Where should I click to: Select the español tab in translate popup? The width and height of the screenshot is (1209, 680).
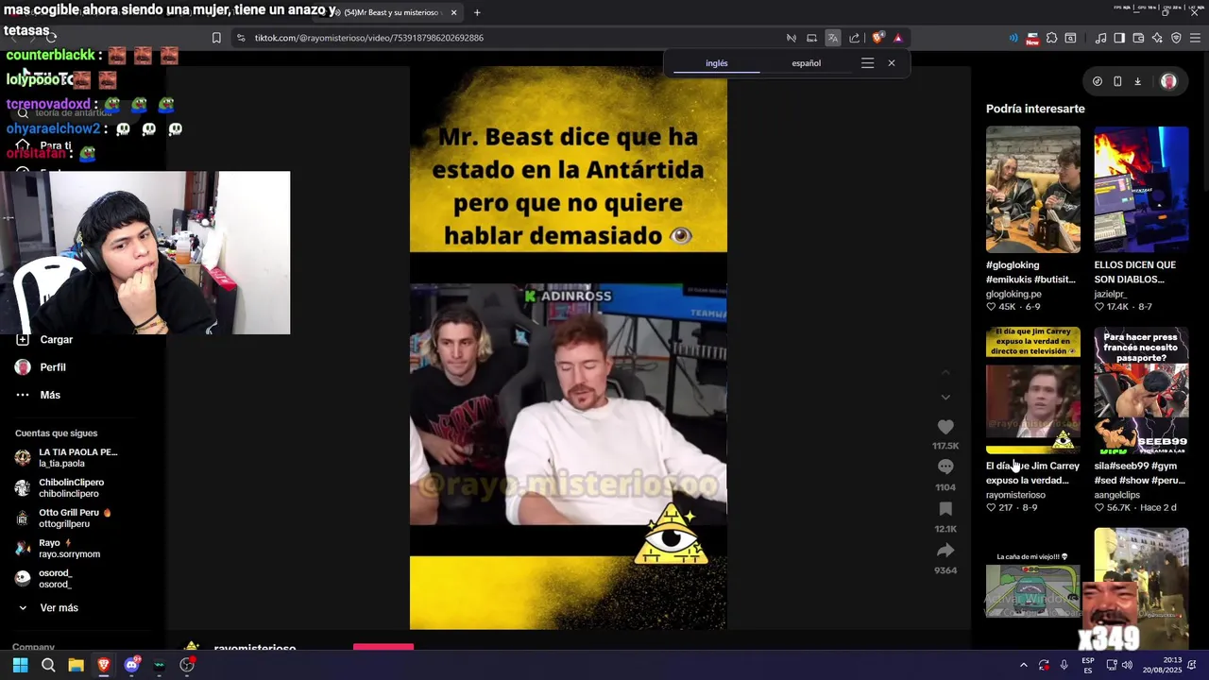click(806, 63)
